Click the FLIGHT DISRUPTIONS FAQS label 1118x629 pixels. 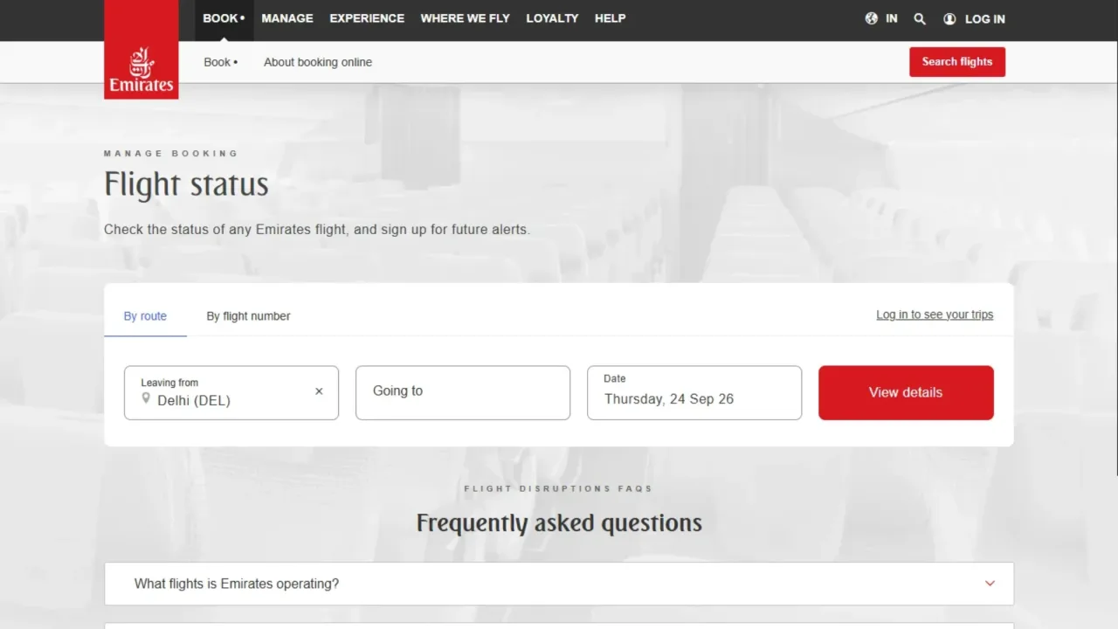click(558, 488)
